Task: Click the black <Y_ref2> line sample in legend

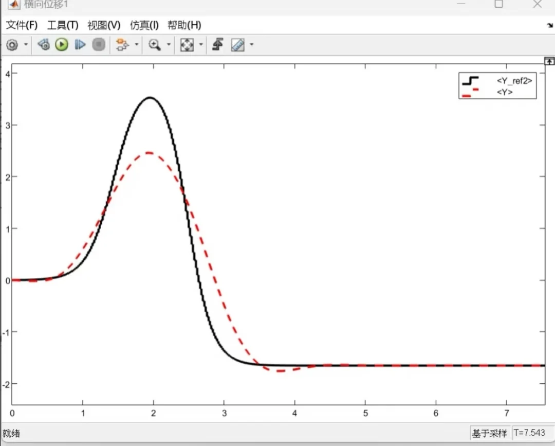Action: tap(470, 81)
